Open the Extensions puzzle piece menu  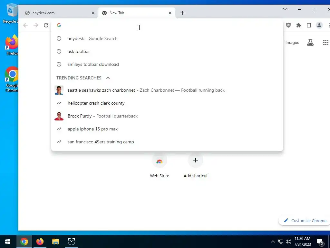point(299,25)
